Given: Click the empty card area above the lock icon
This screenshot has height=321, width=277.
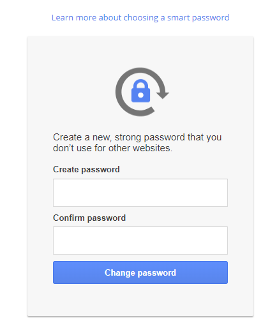Looking at the screenshot, I should (140, 52).
